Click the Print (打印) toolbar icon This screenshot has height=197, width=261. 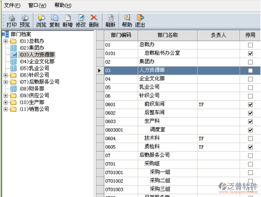pos(11,18)
